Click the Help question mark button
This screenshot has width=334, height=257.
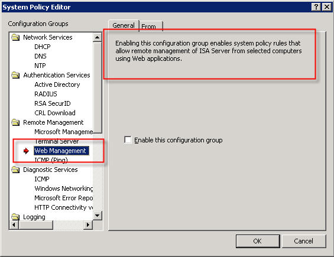tap(316, 7)
